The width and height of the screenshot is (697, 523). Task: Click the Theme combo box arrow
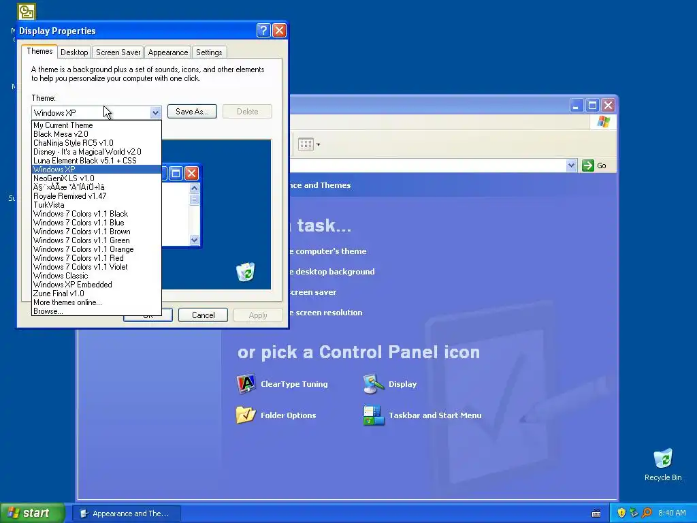155,112
